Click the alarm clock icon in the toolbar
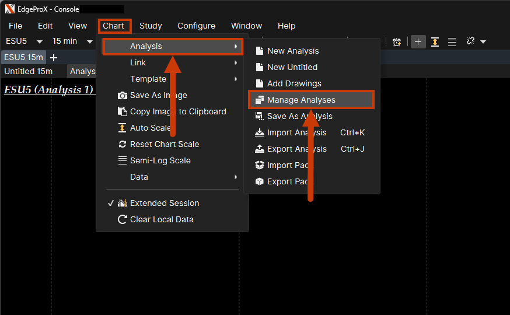Screen dimensions: 510x315 pyautogui.click(x=397, y=42)
